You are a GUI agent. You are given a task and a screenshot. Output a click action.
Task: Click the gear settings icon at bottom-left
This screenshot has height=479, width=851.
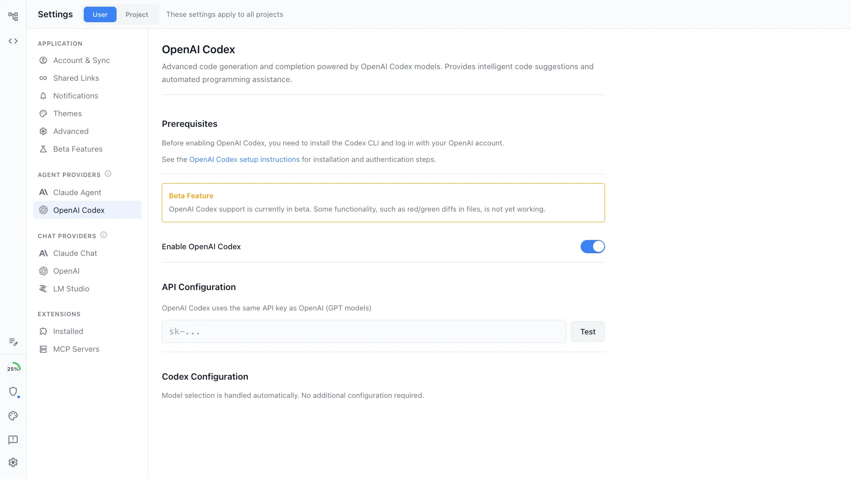(x=13, y=463)
